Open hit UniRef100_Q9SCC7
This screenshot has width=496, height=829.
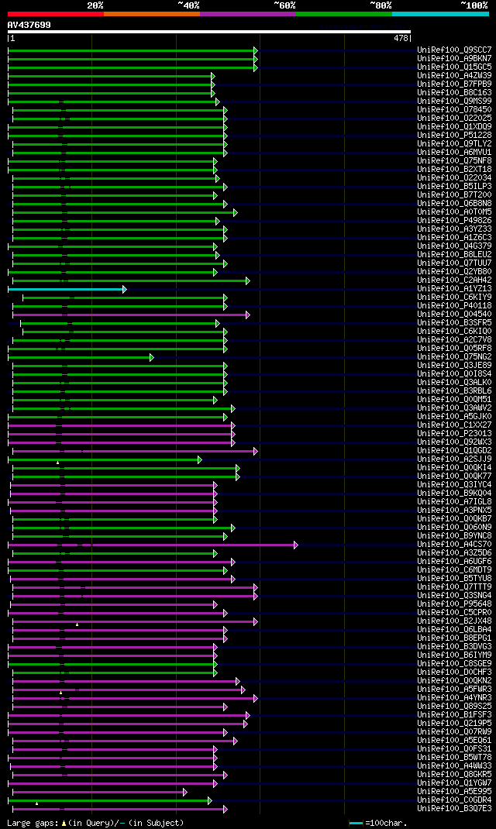click(454, 50)
